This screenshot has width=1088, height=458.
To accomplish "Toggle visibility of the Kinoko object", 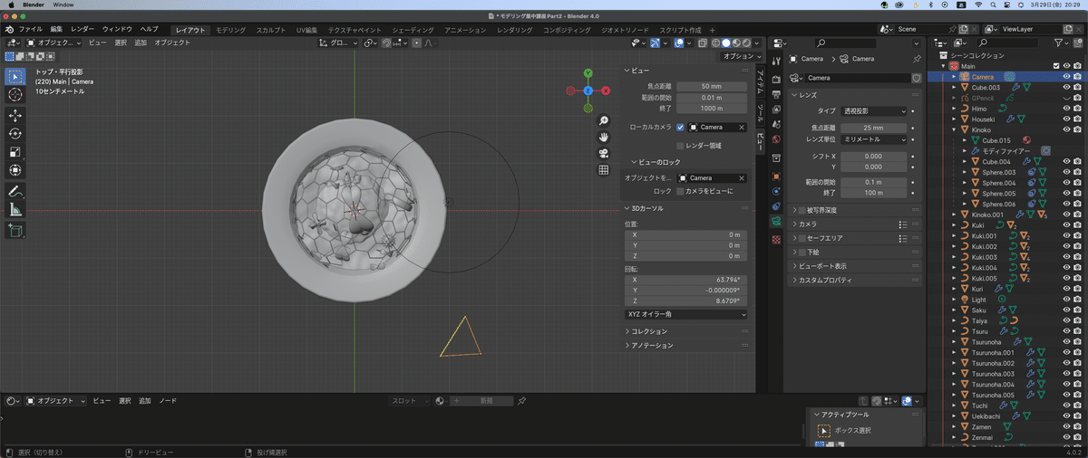I will (x=1066, y=129).
